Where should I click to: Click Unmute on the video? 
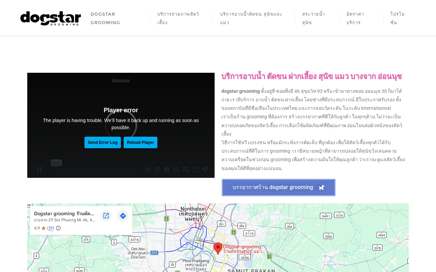point(121,81)
